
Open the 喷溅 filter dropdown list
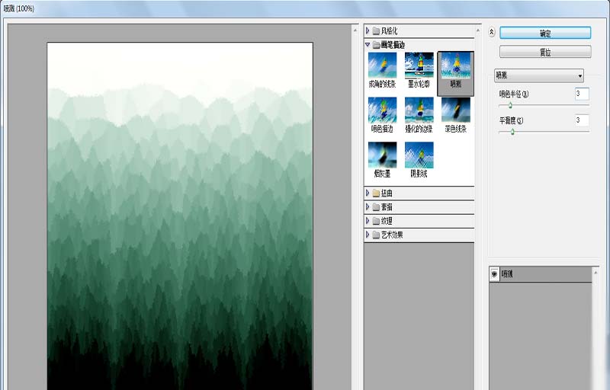pos(539,75)
